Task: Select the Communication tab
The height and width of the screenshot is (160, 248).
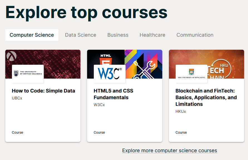Action: [x=195, y=35]
